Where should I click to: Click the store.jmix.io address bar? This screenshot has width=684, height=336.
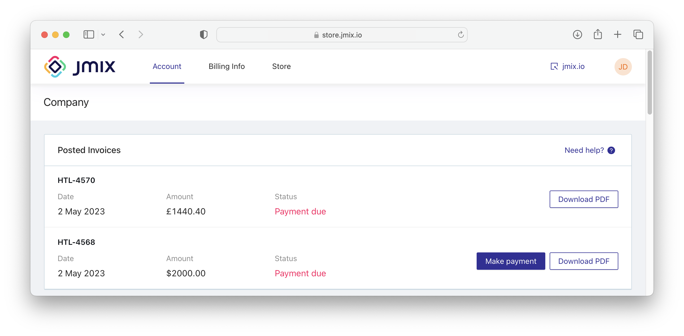(342, 35)
